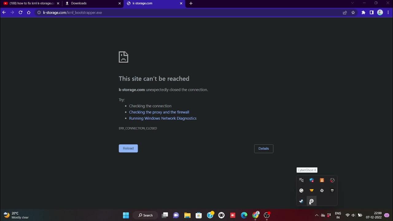The image size is (393, 221).
Task: Open Chrome taskbar icon
Action: (255, 215)
